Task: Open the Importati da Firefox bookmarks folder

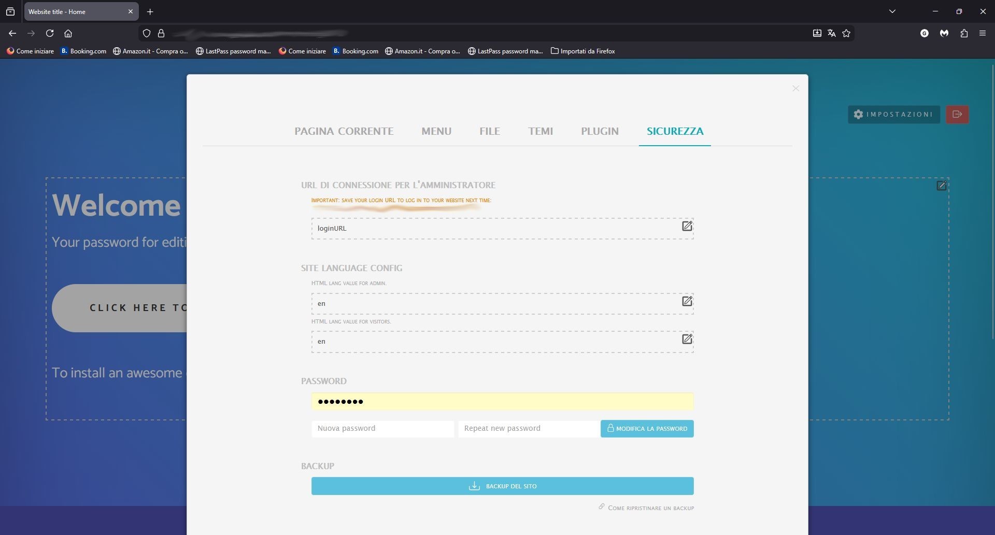Action: 582,51
